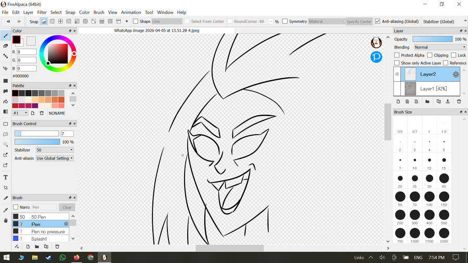
Task: Hide Layer2 using its visibility dot
Action: 397,74
